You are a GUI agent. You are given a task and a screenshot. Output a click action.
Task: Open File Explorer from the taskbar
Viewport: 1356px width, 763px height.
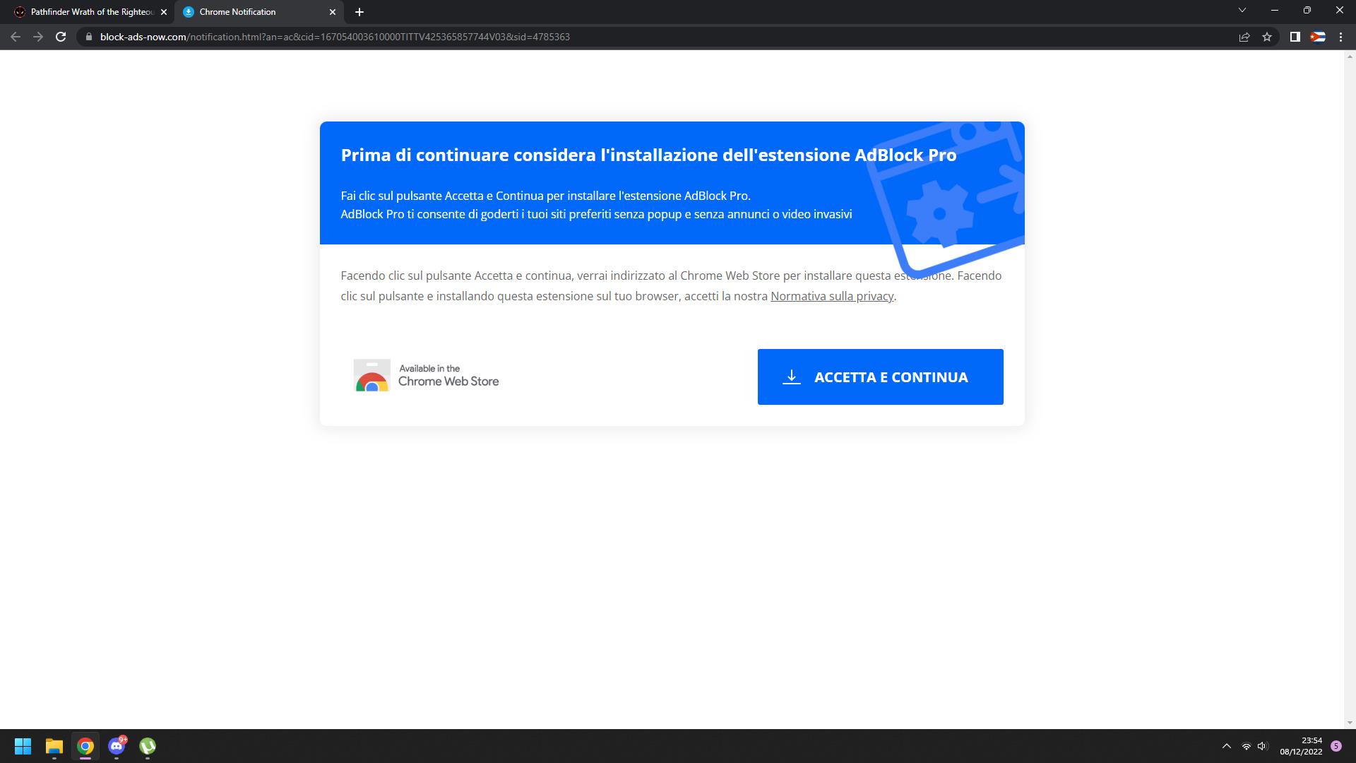click(54, 746)
